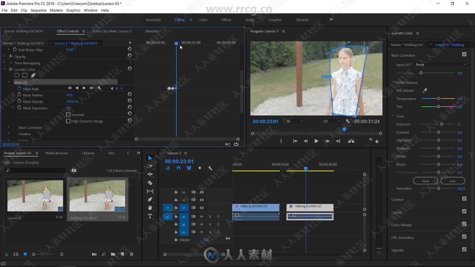Select the Pen tool in tools panel

(x=150, y=200)
